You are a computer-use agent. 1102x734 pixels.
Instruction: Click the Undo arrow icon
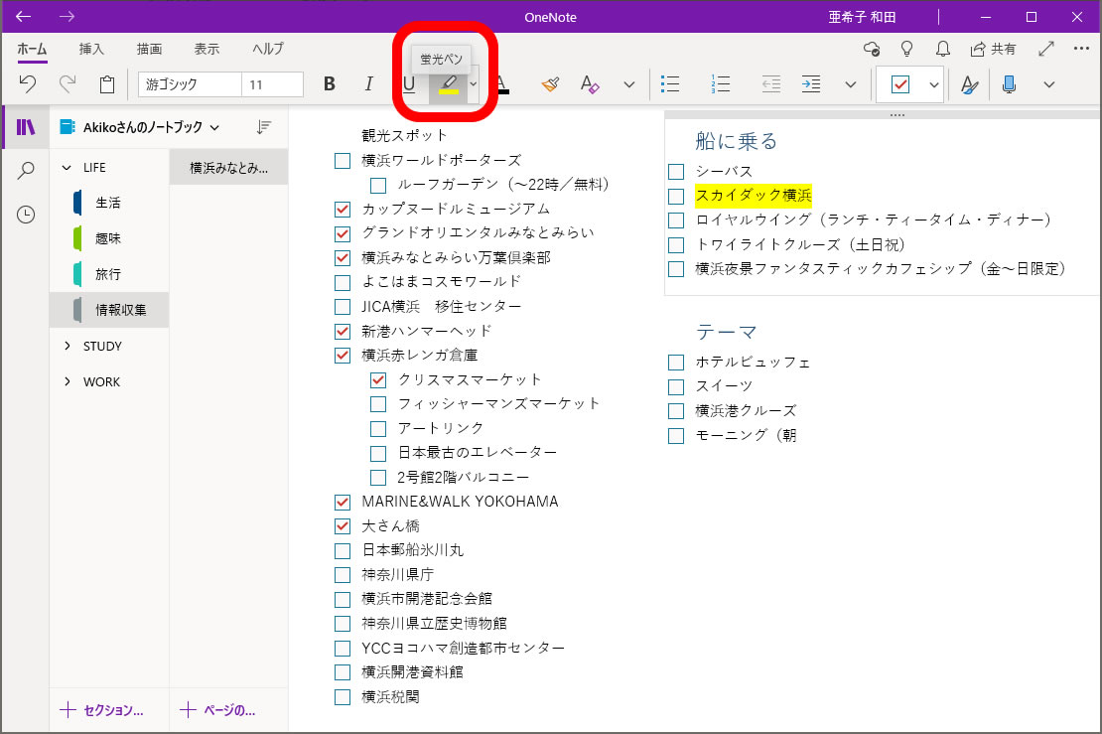coord(28,84)
